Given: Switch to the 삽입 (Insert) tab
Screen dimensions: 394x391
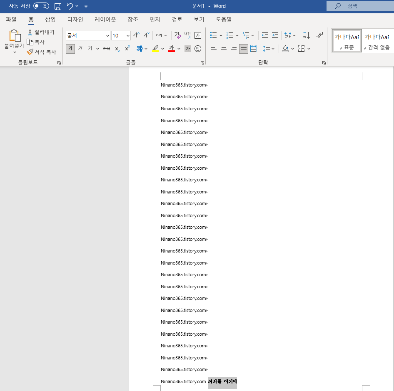Looking at the screenshot, I should (x=50, y=19).
